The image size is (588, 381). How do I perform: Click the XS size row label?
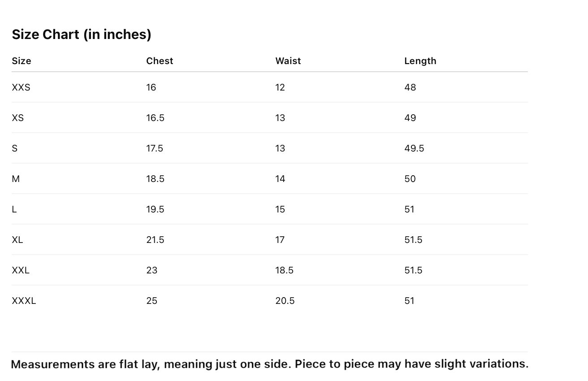tap(18, 118)
